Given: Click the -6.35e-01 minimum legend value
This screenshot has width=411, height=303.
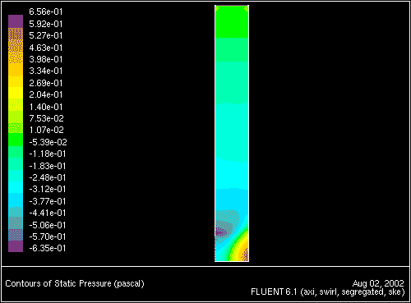Looking at the screenshot, I should tap(48, 248).
